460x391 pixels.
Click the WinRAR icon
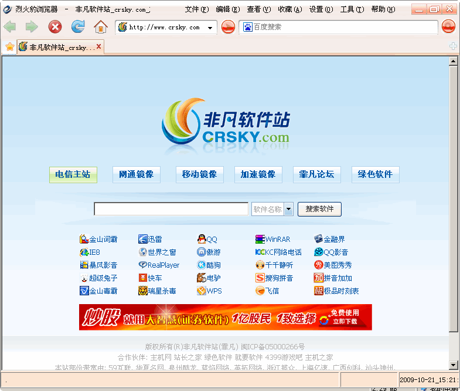coord(260,239)
